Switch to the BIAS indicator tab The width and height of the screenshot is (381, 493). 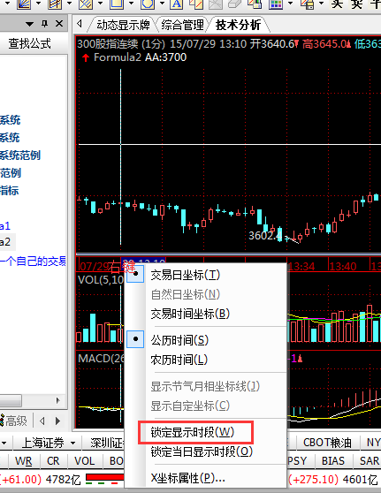point(333,461)
